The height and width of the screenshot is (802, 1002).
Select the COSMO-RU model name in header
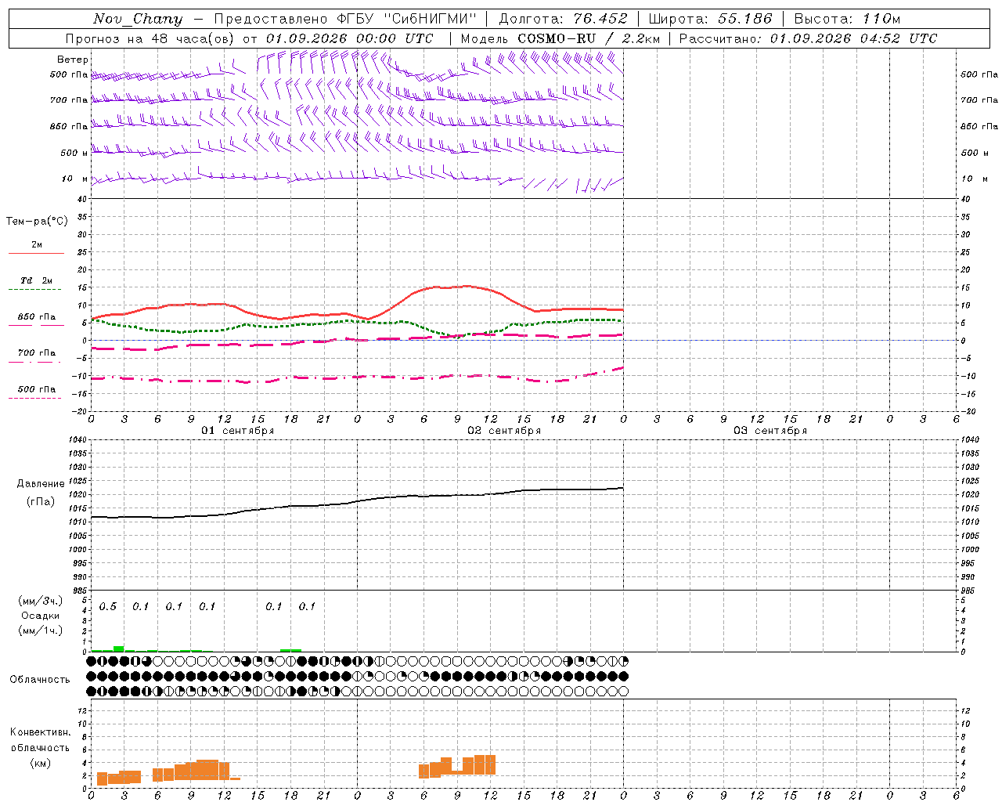(x=557, y=38)
